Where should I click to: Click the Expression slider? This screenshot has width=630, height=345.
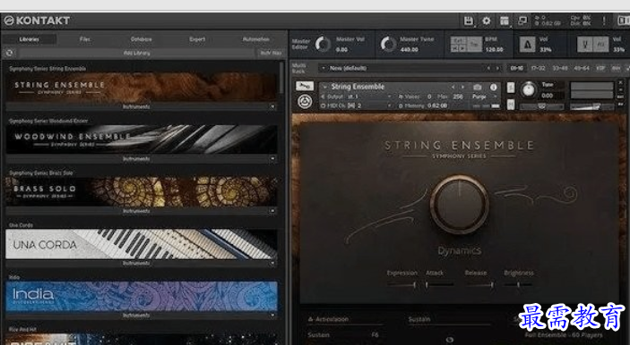401,285
